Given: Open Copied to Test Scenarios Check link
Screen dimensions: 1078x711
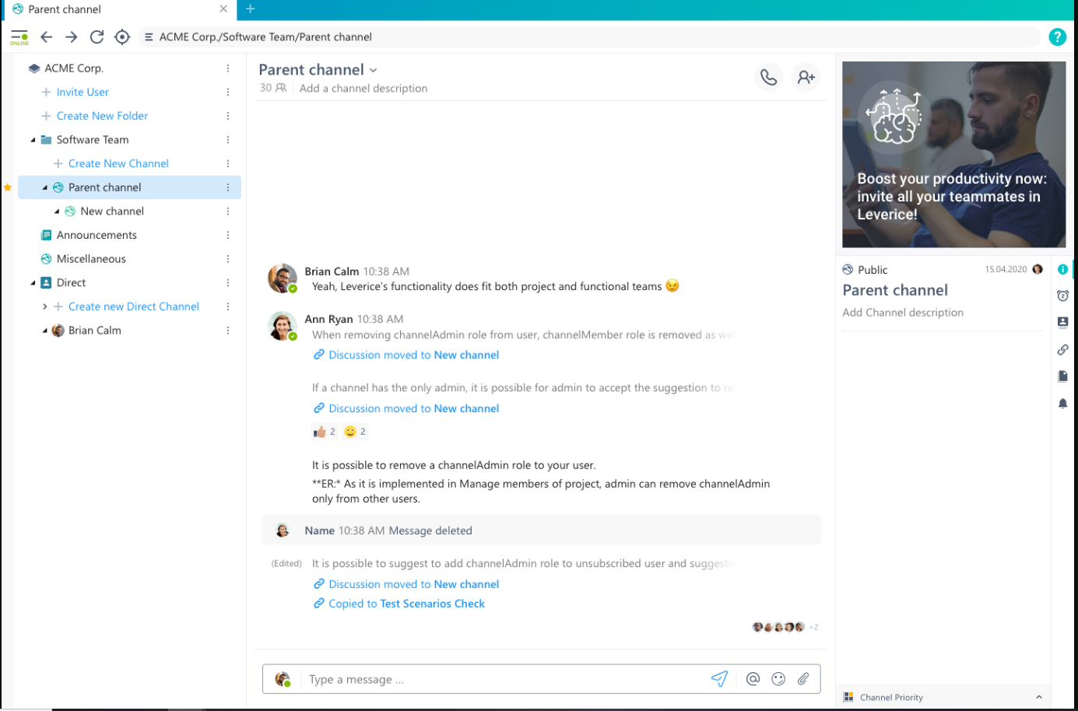Looking at the screenshot, I should click(406, 604).
